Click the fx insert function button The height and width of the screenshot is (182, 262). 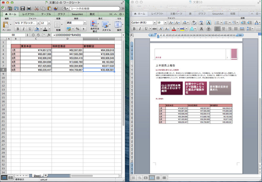(x=49, y=35)
